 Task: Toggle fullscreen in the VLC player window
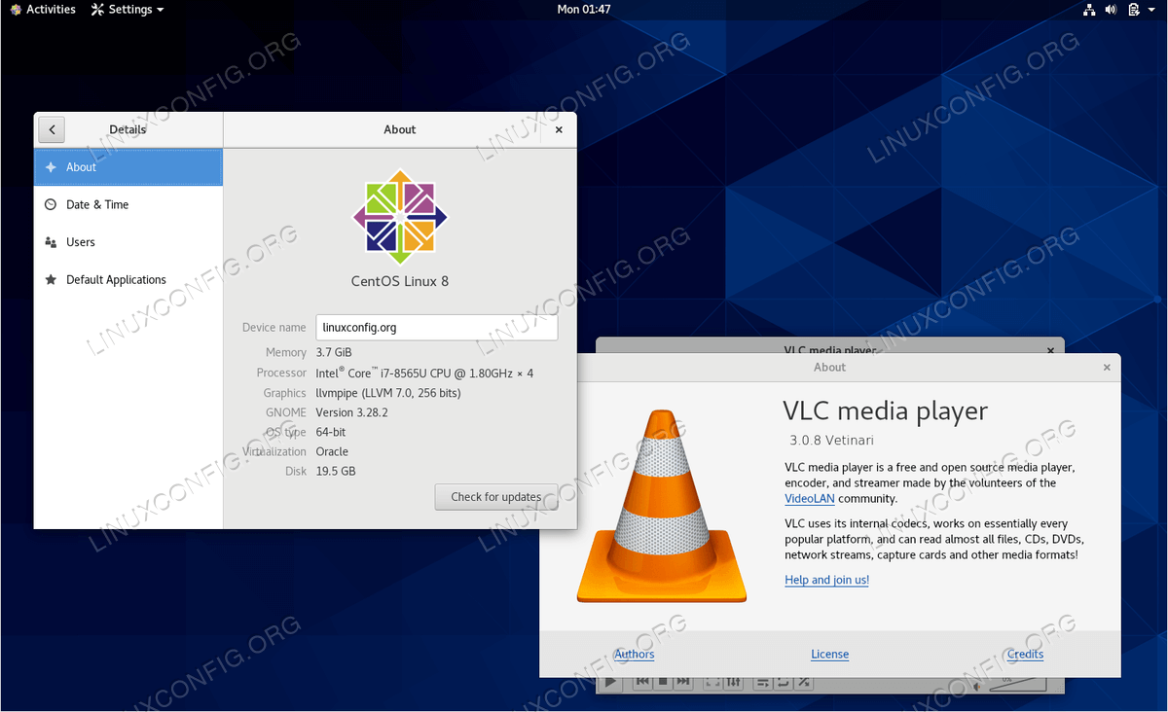(713, 683)
